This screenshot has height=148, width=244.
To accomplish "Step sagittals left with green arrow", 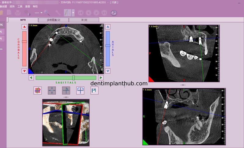I will pos(31,77).
